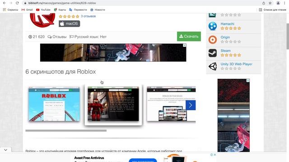
Task: Open the Сервисы apps bookmark
Action: [10, 10]
